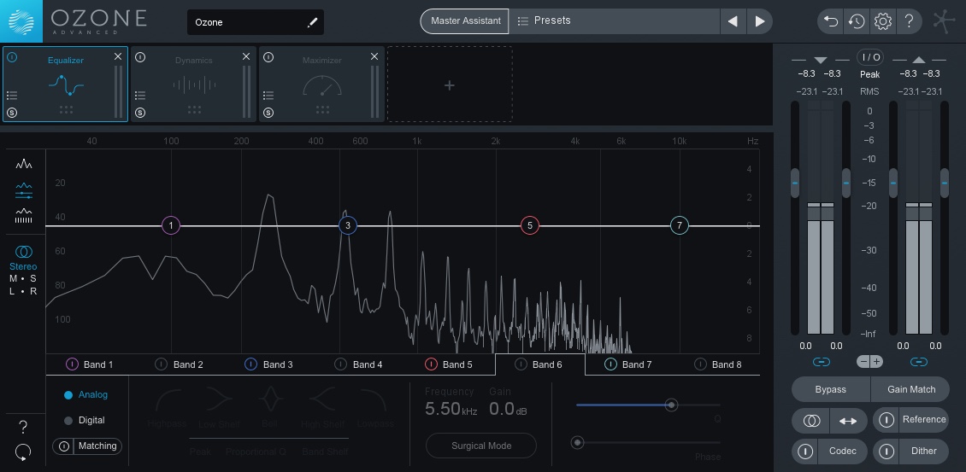
Task: Solo the Equalizer module
Action: (12, 113)
